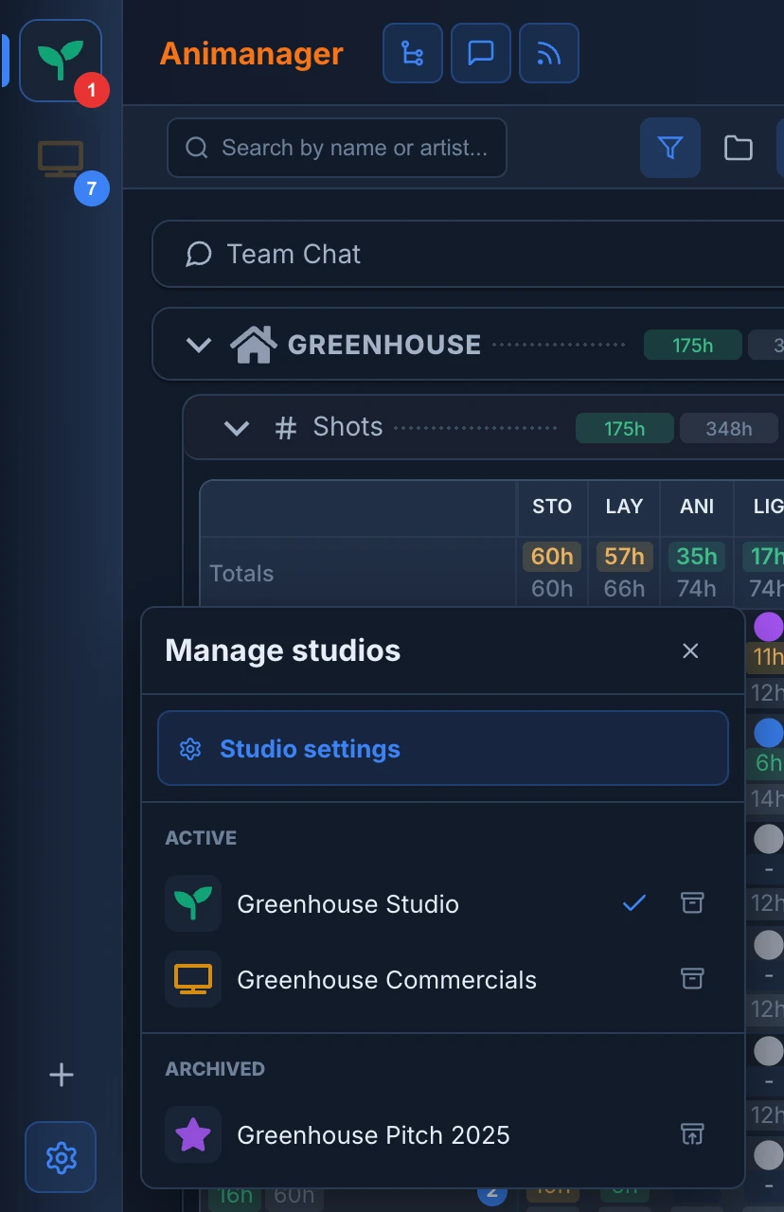
Task: Select the STO column header
Action: [552, 507]
